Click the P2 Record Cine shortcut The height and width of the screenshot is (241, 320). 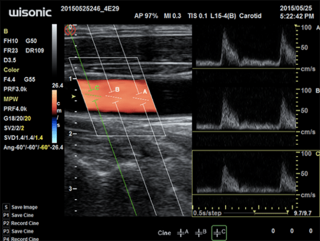pos(21,223)
